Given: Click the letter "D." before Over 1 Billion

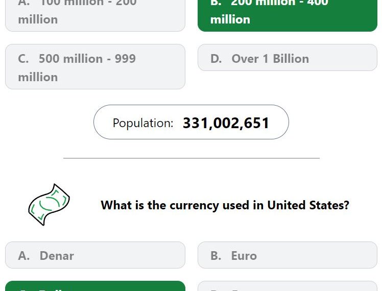Looking at the screenshot, I should pos(216,59).
